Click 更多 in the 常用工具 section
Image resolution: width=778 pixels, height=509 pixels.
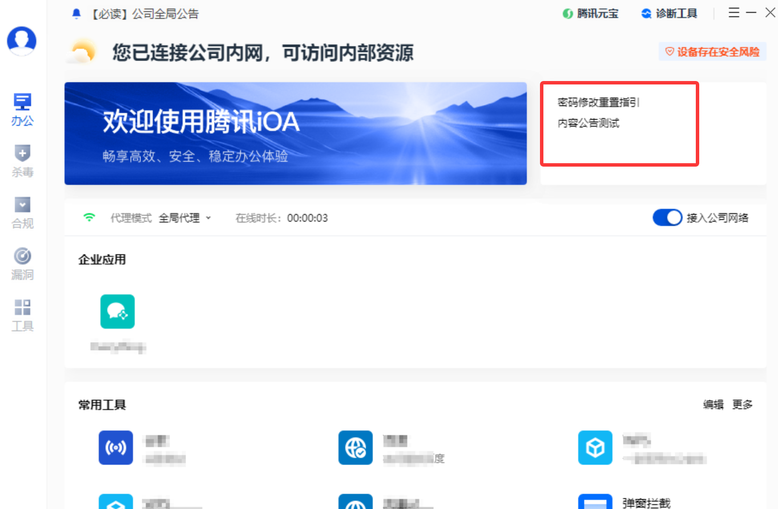(743, 405)
